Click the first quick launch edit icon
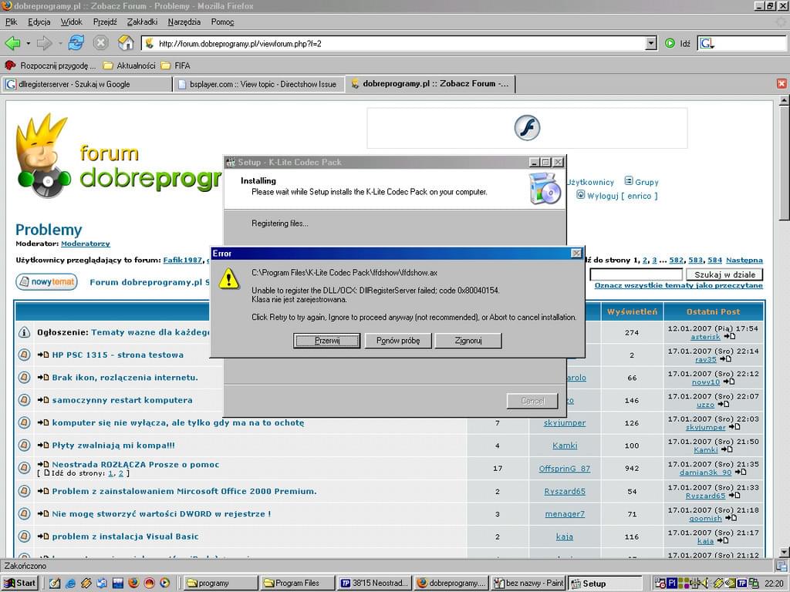 click(55, 583)
